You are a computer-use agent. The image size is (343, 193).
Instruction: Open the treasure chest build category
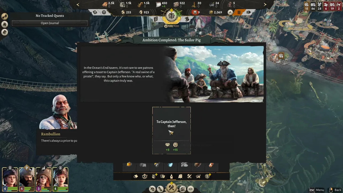click(154, 176)
